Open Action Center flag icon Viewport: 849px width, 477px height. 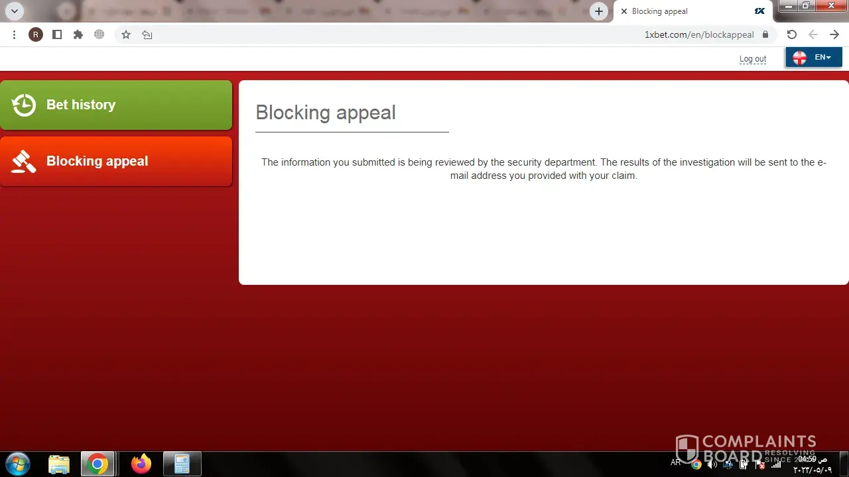pos(760,464)
